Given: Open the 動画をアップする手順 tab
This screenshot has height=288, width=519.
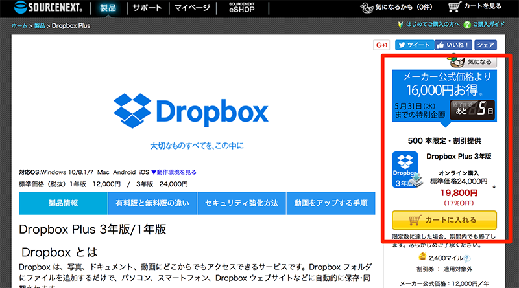Looking at the screenshot, I should tap(331, 203).
